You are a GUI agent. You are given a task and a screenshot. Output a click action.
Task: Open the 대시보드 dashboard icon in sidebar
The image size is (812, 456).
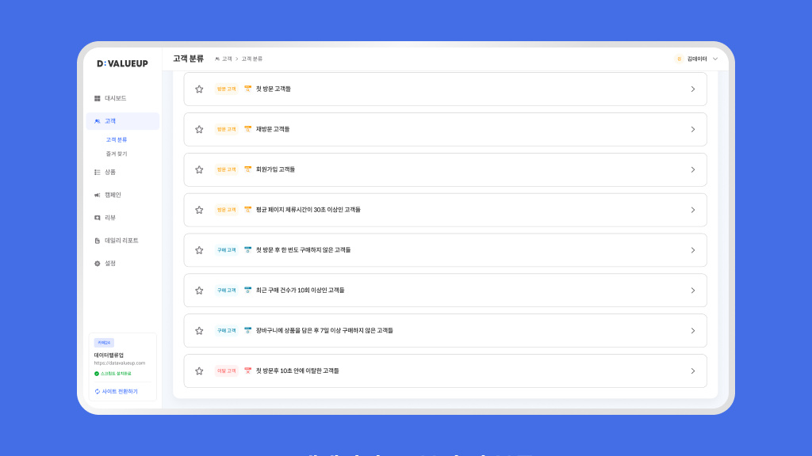coord(98,98)
